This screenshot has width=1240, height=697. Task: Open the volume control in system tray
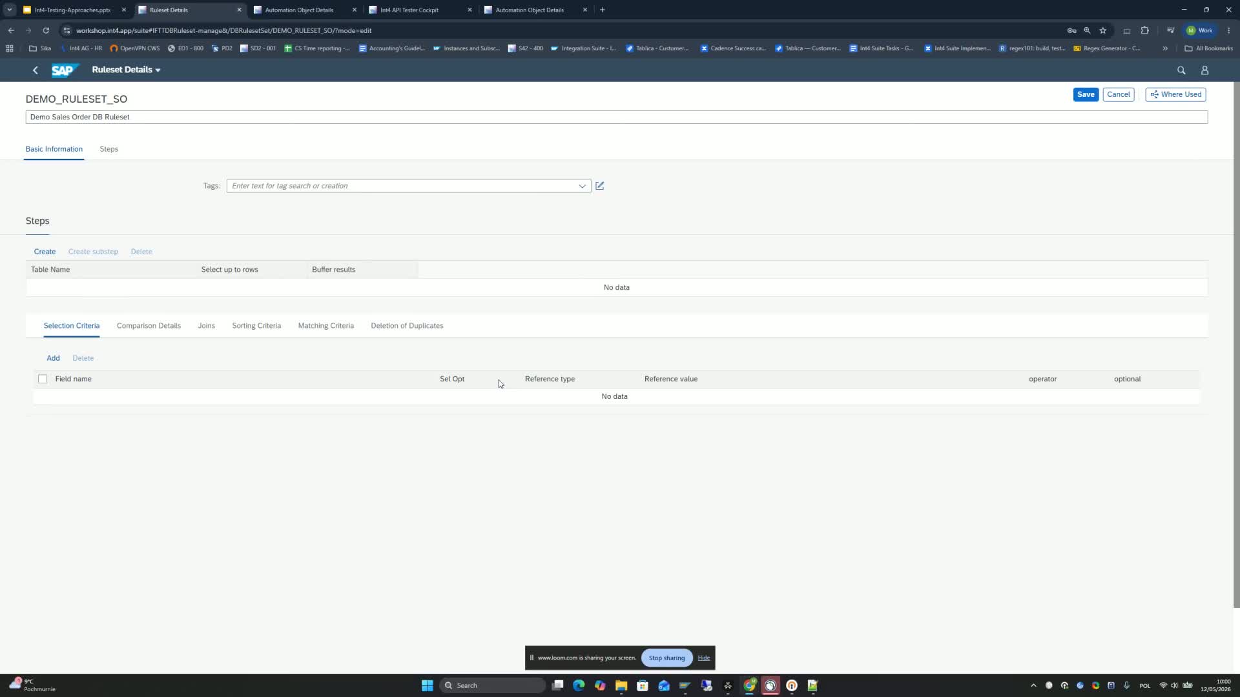tap(1174, 685)
